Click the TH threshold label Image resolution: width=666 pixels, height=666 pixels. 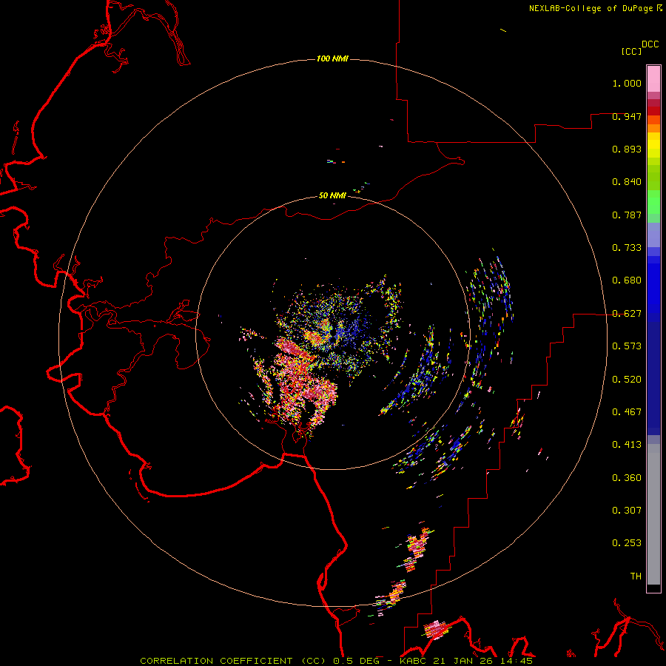636,576
